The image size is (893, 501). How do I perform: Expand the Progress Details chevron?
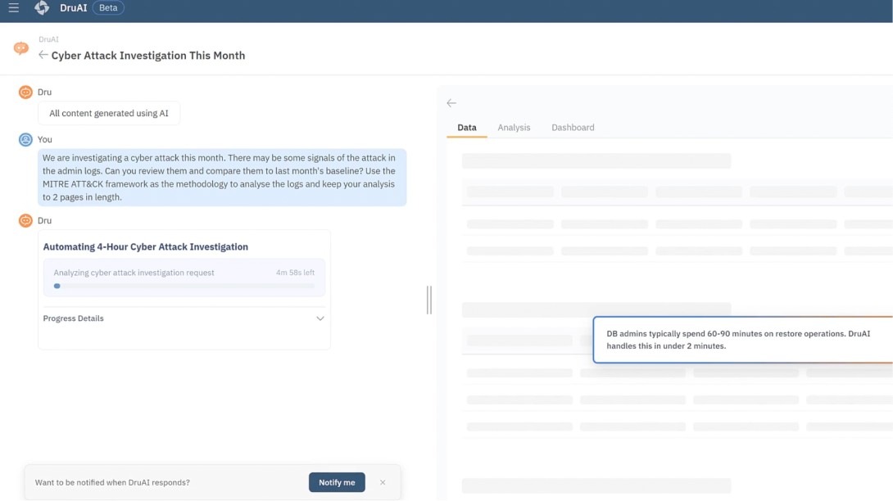point(320,318)
